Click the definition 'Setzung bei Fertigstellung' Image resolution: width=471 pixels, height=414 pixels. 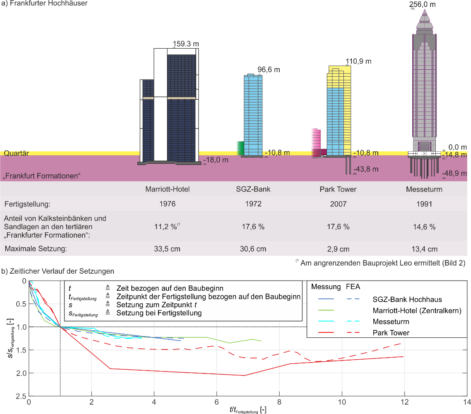(159, 313)
